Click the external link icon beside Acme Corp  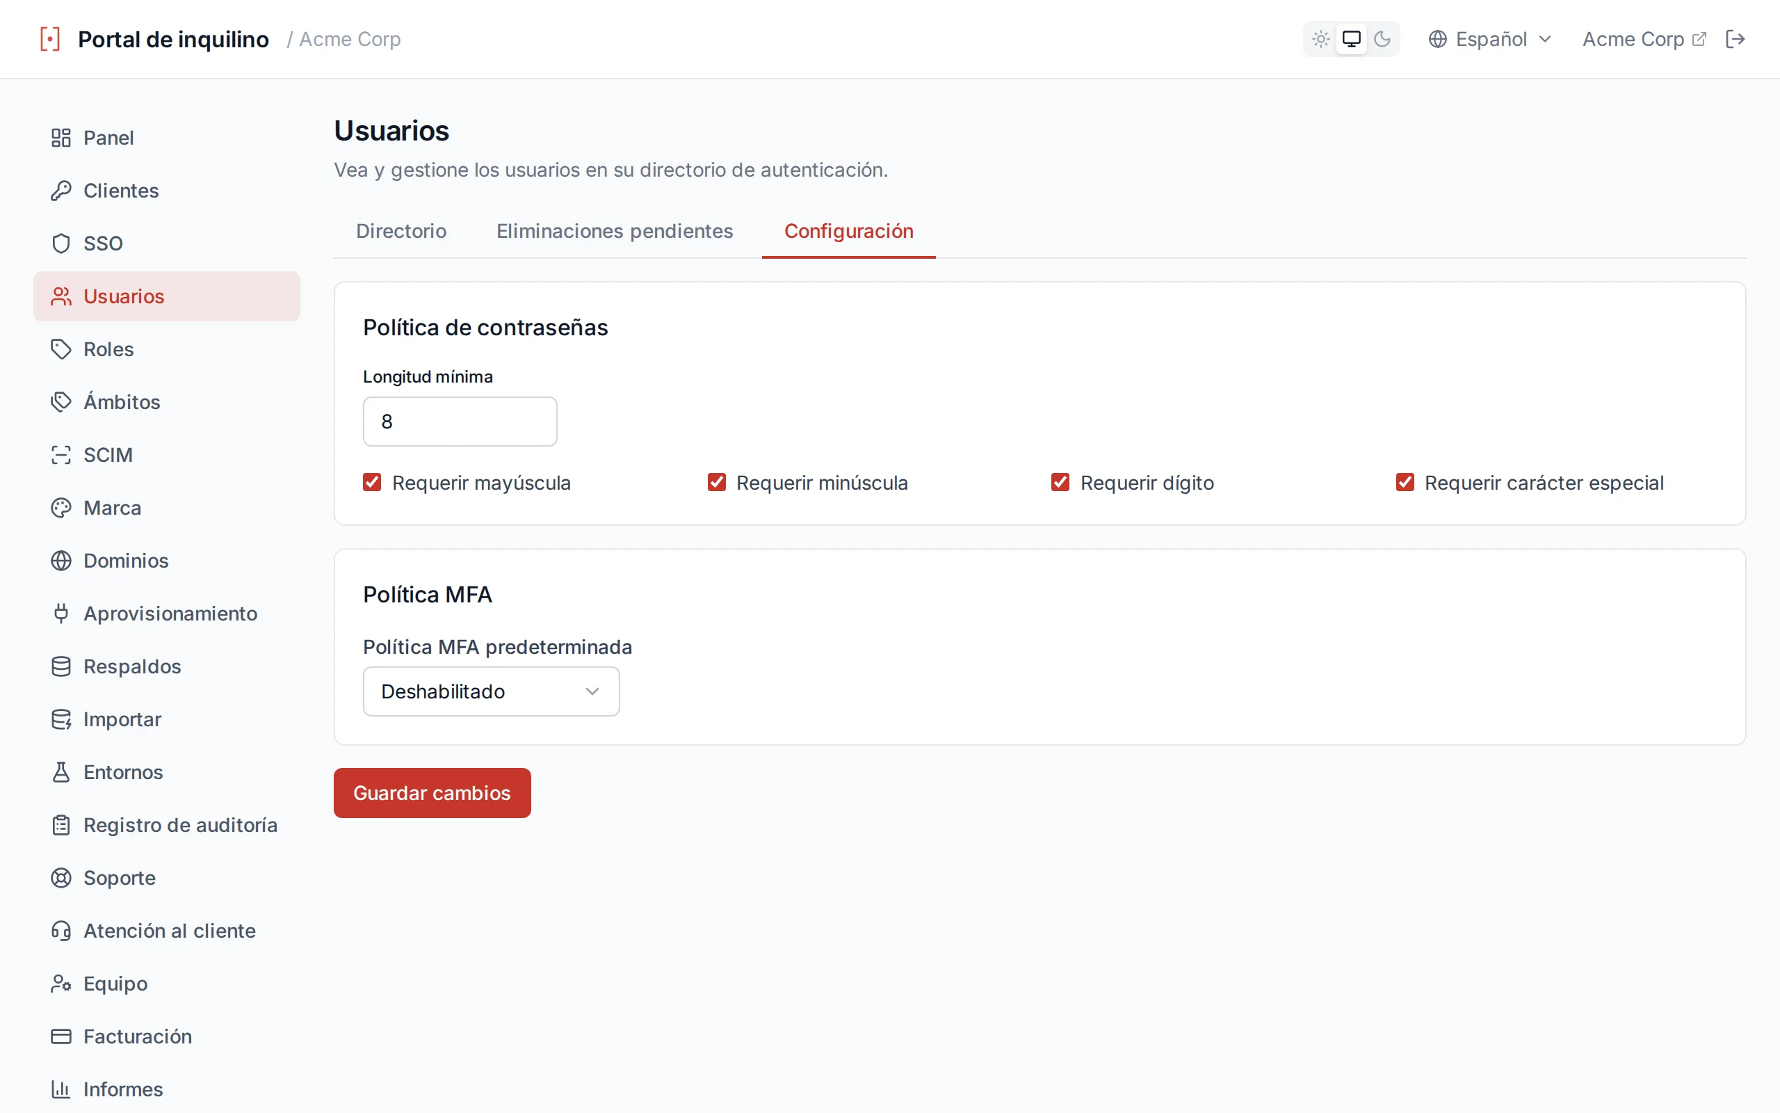point(1699,39)
